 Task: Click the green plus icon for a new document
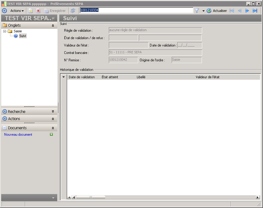coord(51,134)
